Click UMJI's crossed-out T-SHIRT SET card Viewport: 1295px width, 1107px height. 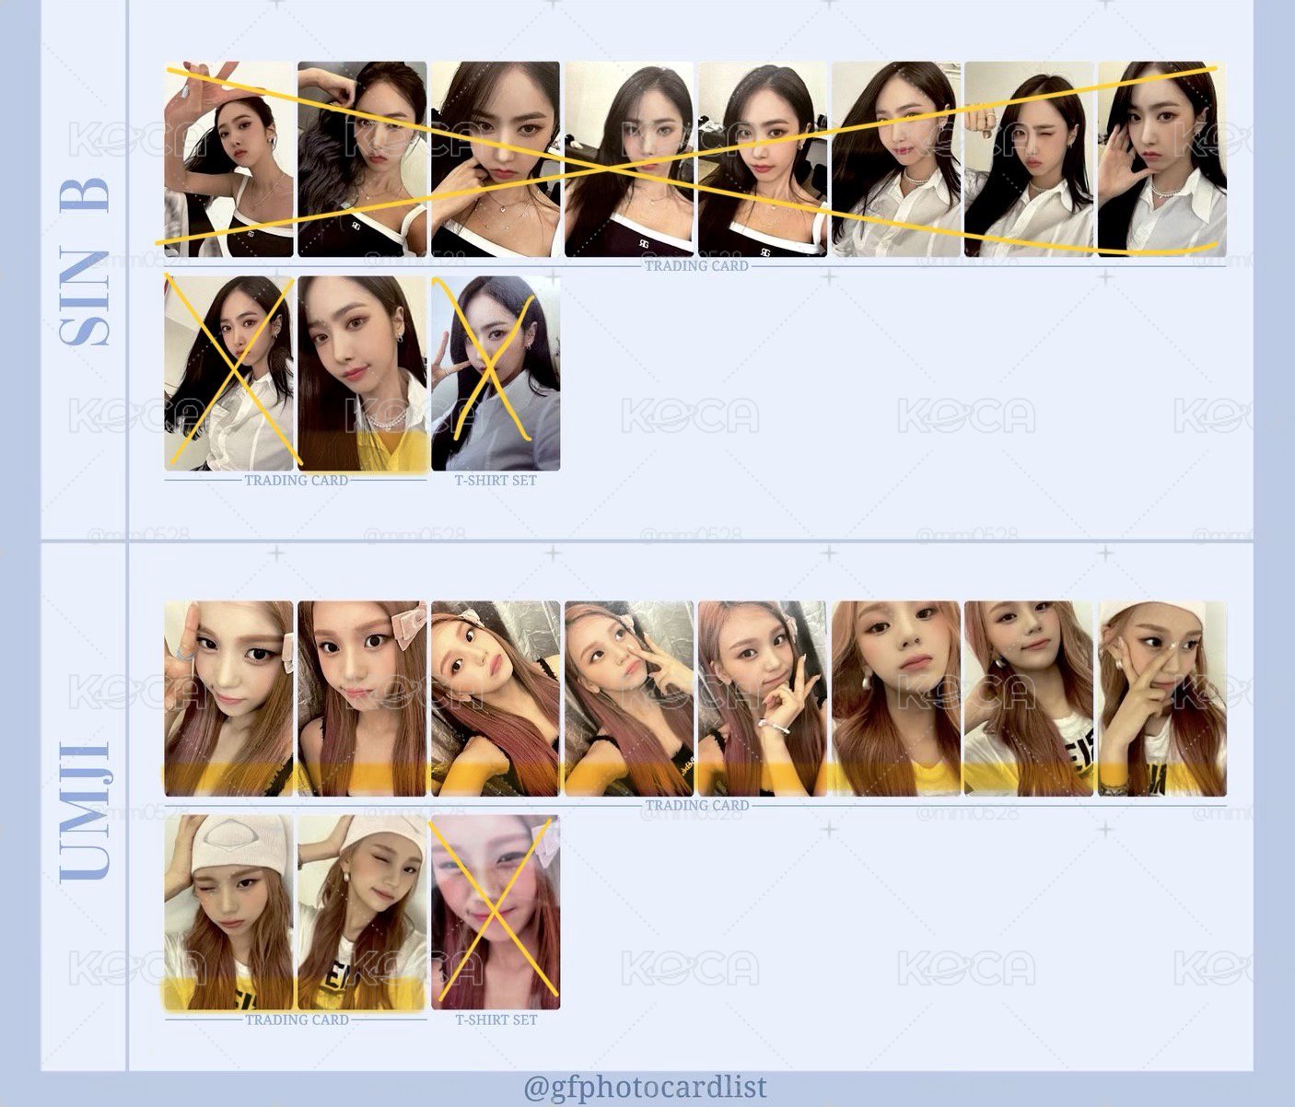(496, 913)
